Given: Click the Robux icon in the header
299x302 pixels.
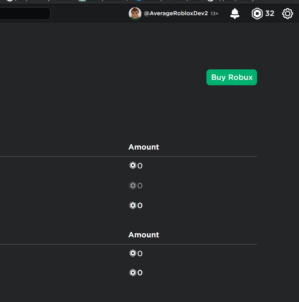Looking at the screenshot, I should click(x=257, y=13).
